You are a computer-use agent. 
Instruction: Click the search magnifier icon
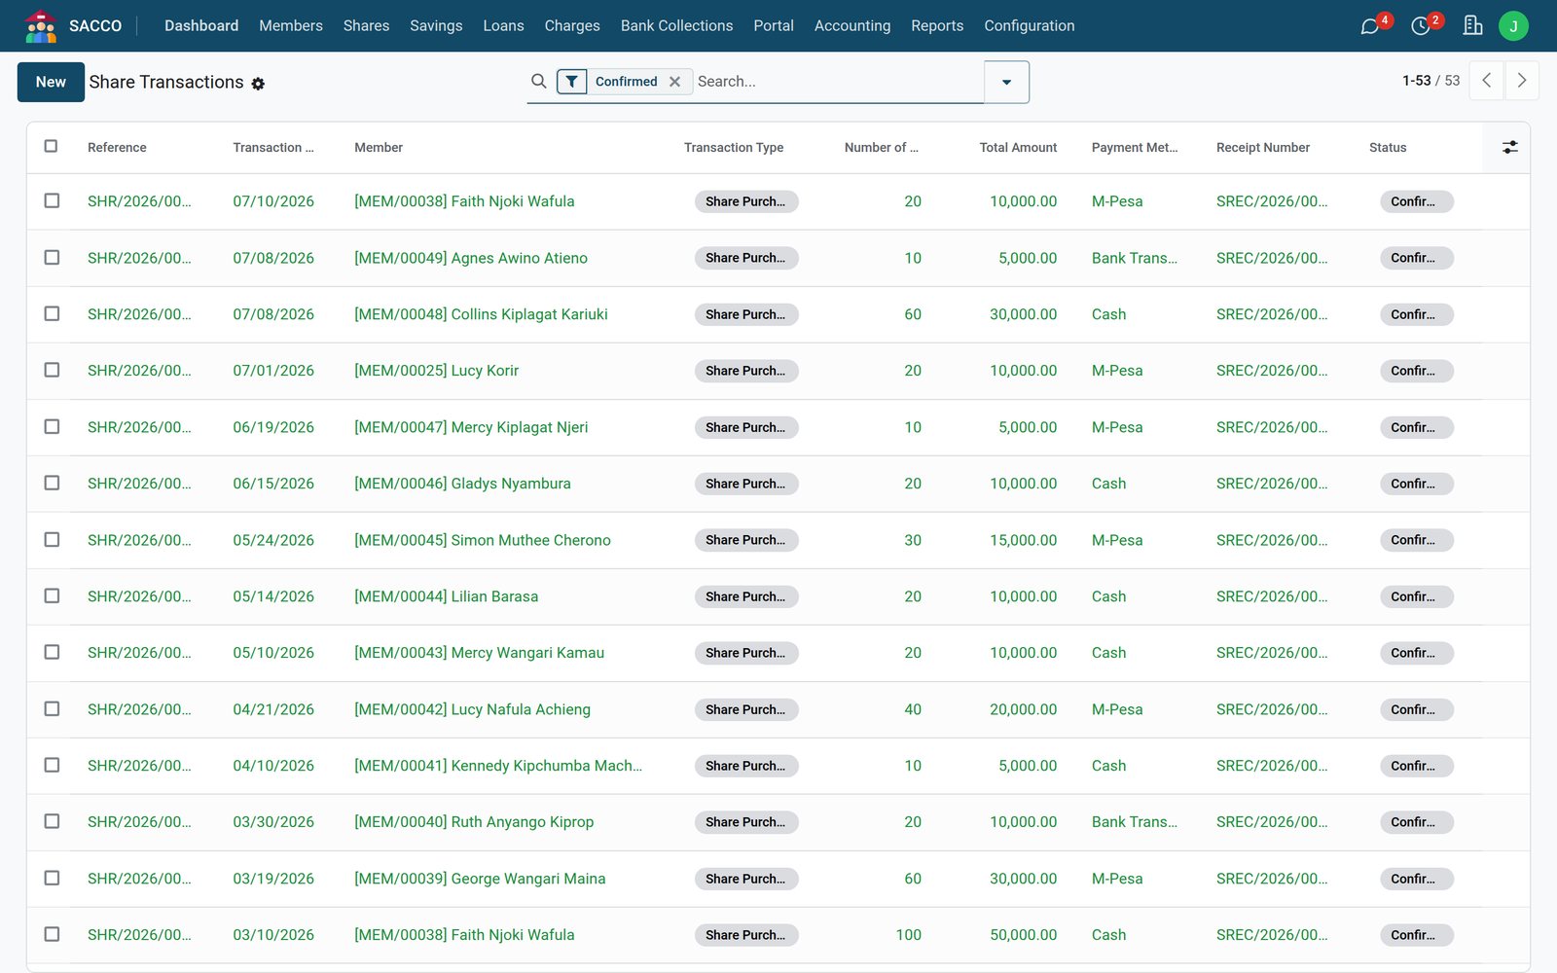point(539,82)
